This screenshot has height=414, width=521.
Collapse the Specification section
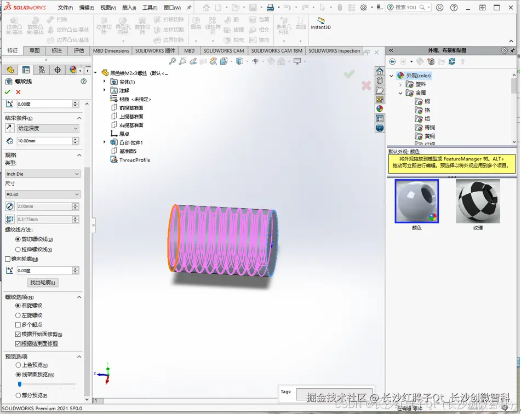(79, 155)
